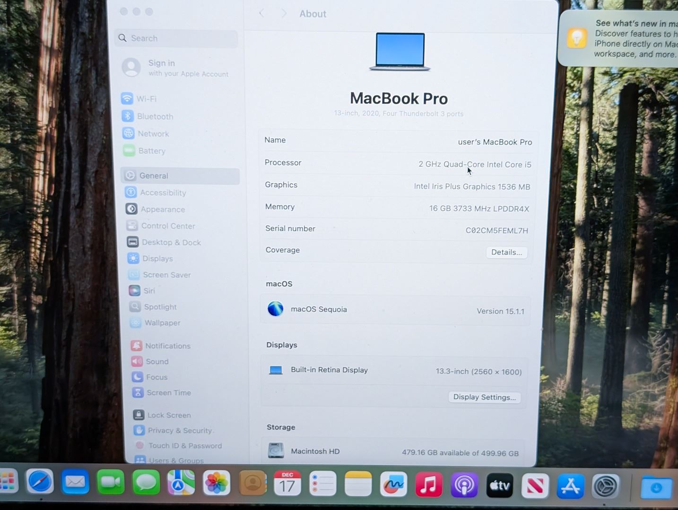Click the Search field in sidebar
Viewport: 678px width, 510px height.
(176, 38)
